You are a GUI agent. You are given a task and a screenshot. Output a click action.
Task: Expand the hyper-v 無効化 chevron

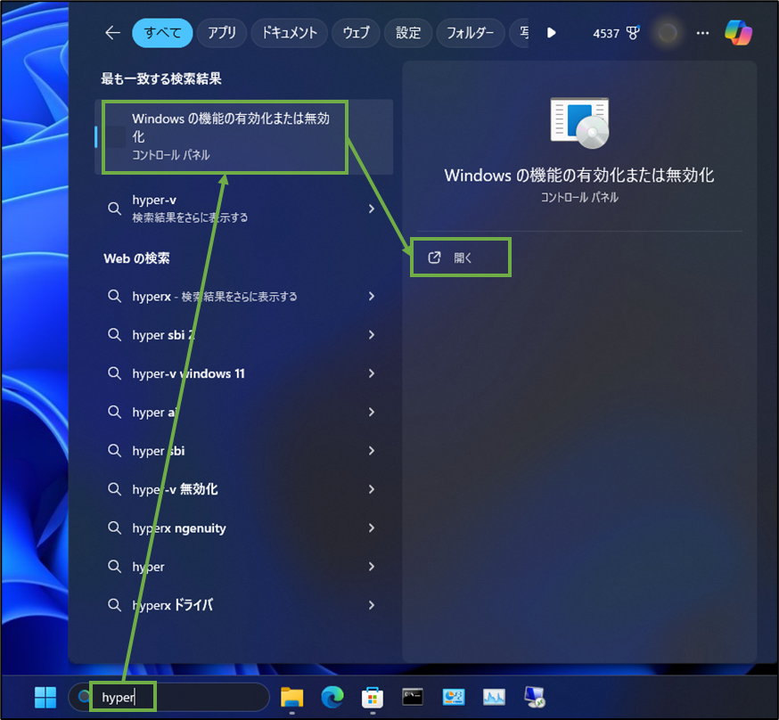click(372, 489)
